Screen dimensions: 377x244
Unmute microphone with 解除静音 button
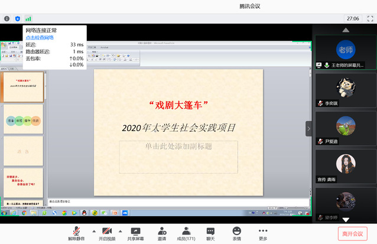76,233
